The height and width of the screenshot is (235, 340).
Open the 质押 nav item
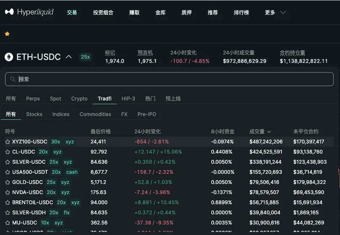click(x=187, y=12)
